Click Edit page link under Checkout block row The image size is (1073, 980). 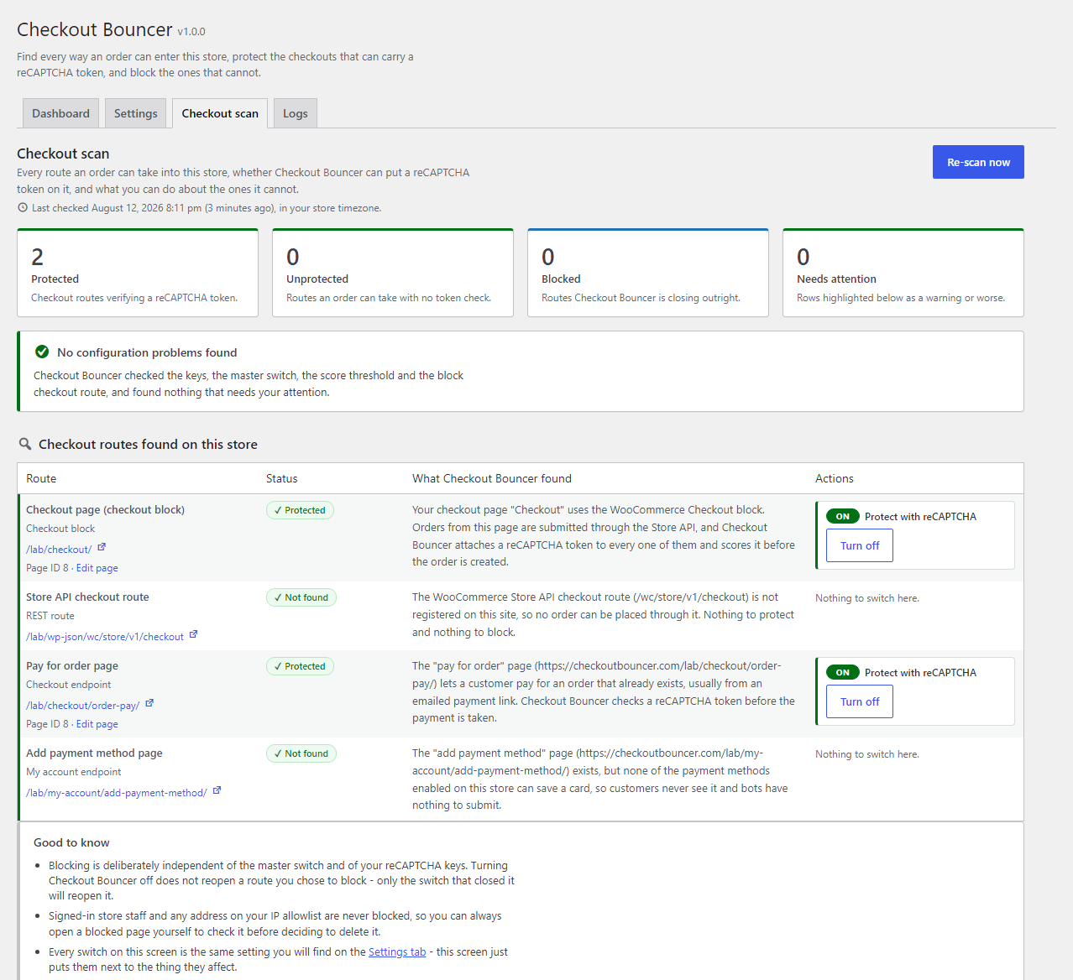click(x=97, y=568)
